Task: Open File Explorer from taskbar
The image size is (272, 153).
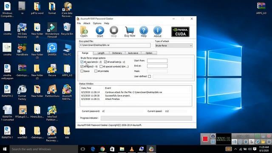Action: (122, 149)
